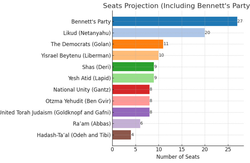
Task: Click the brown Hadash-Ta'al bar
Action: (122, 135)
